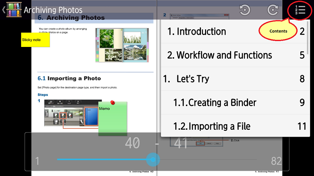Image resolution: width=314 pixels, height=176 pixels.
Task: Tap the last page number 82
Action: click(276, 161)
